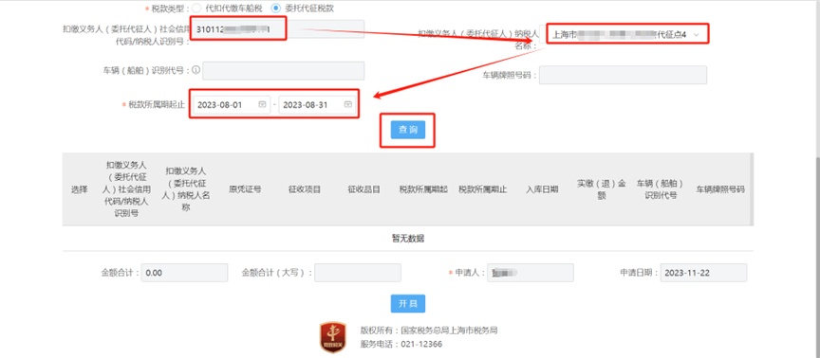Click the 实缴（退）金额 column header
Image resolution: width=820 pixels, height=358 pixels.
point(602,189)
